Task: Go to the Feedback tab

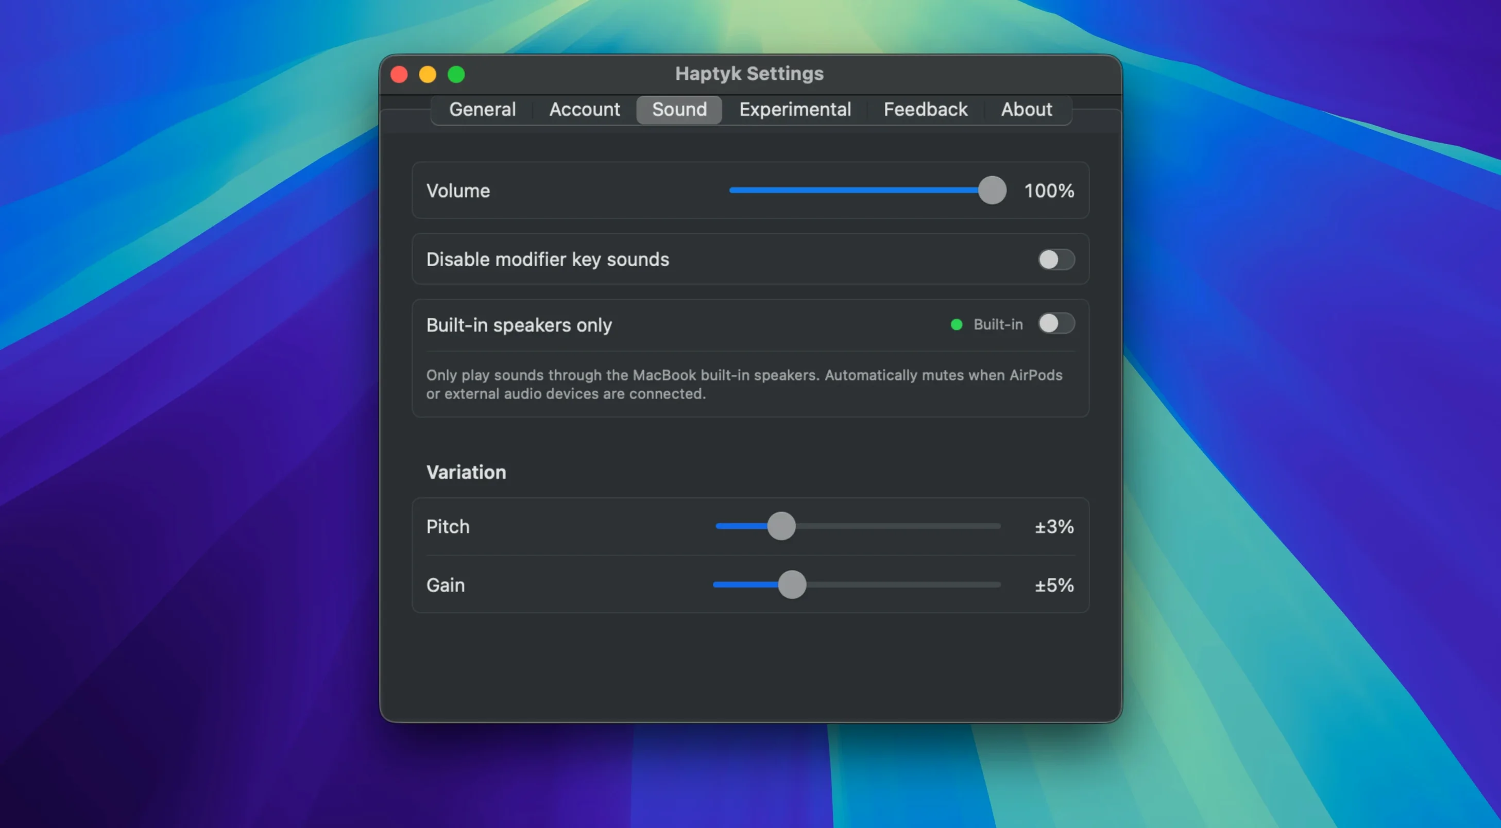Action: click(x=925, y=110)
